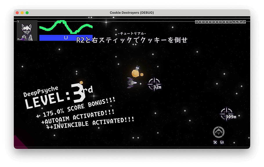Image resolution: width=264 pixels, height=167 pixels.
Task: Click the circular ship radar emblem
Action: [218, 132]
